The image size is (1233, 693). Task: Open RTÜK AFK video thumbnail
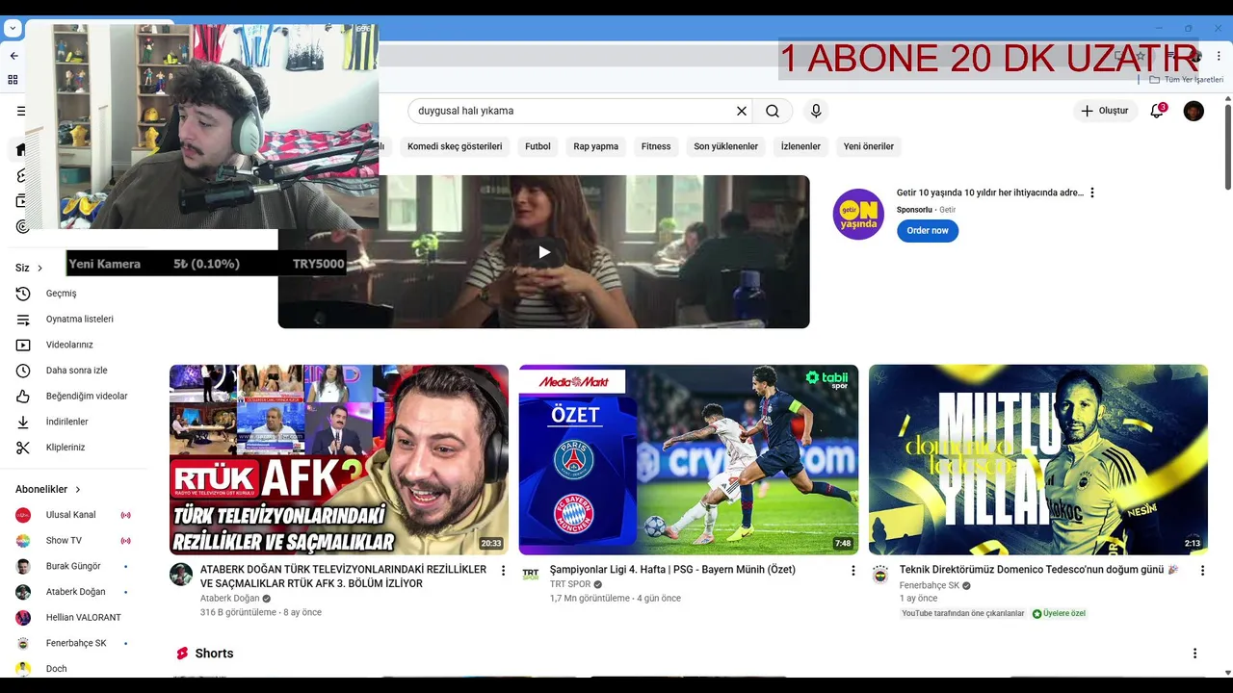[x=339, y=459]
